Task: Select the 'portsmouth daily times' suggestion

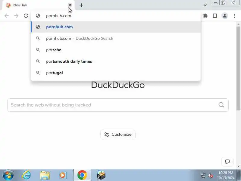Action: (116, 61)
